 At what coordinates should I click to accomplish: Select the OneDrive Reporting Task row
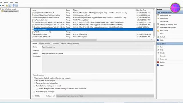92,22
